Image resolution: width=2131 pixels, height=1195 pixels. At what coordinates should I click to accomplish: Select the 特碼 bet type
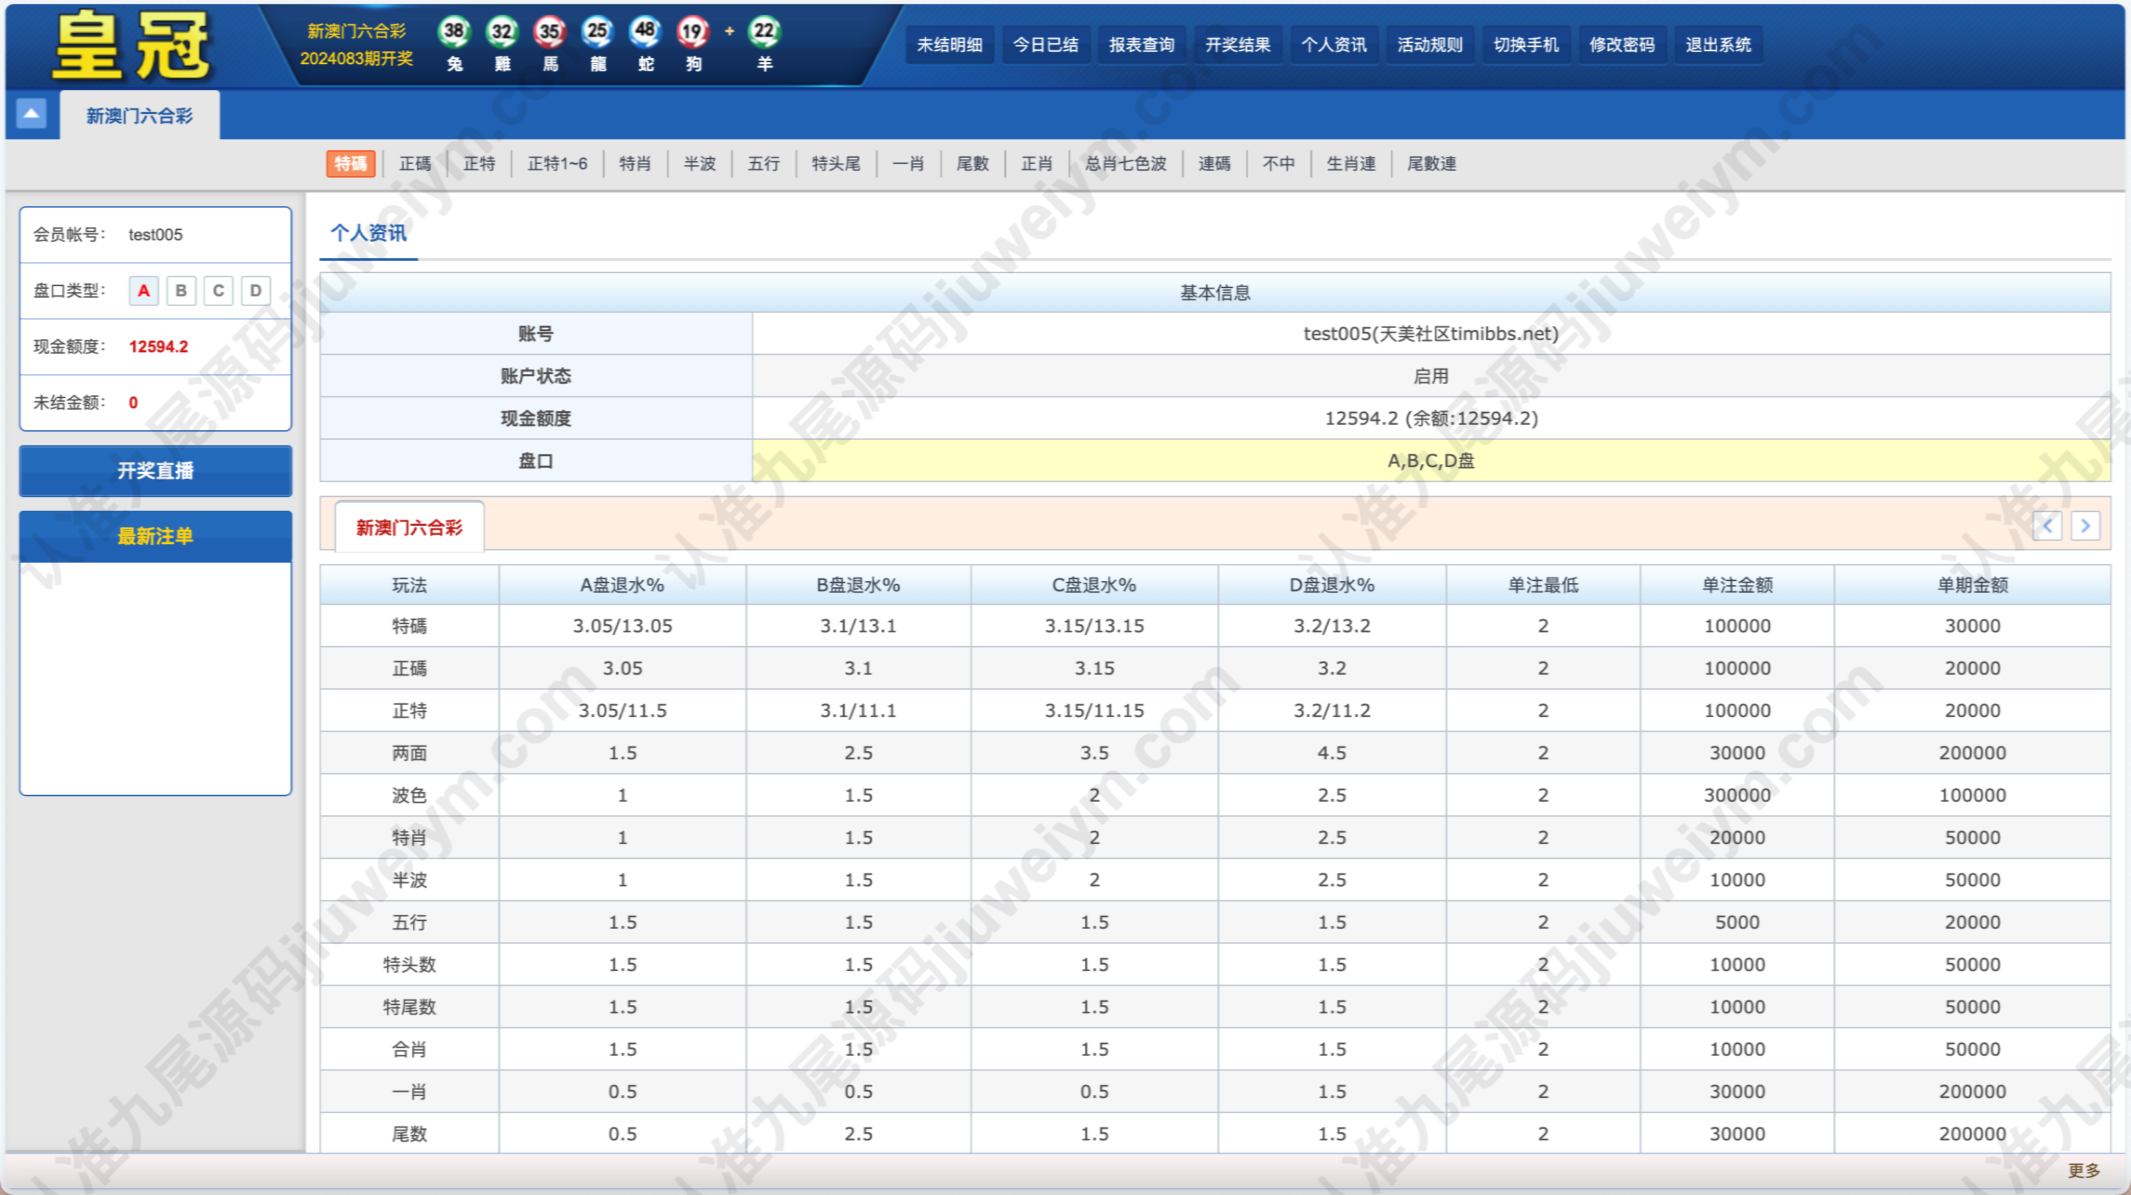pos(351,164)
